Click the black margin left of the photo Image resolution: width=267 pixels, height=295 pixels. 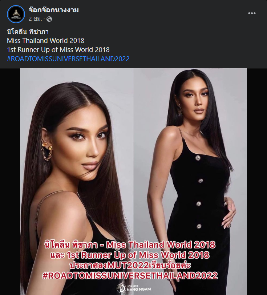(x=10, y=182)
